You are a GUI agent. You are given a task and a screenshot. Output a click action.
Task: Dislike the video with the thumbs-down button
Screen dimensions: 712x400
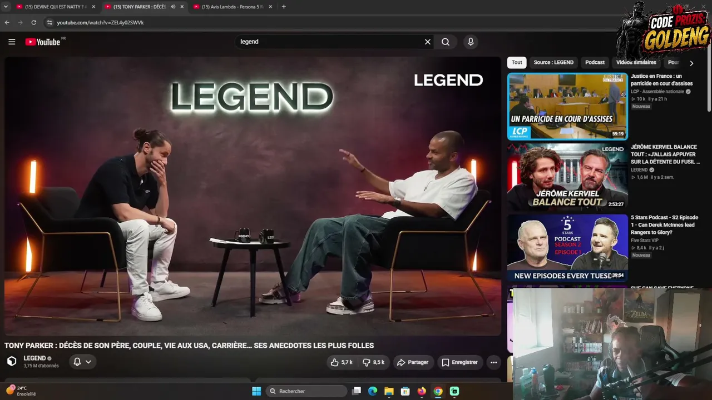click(x=373, y=362)
